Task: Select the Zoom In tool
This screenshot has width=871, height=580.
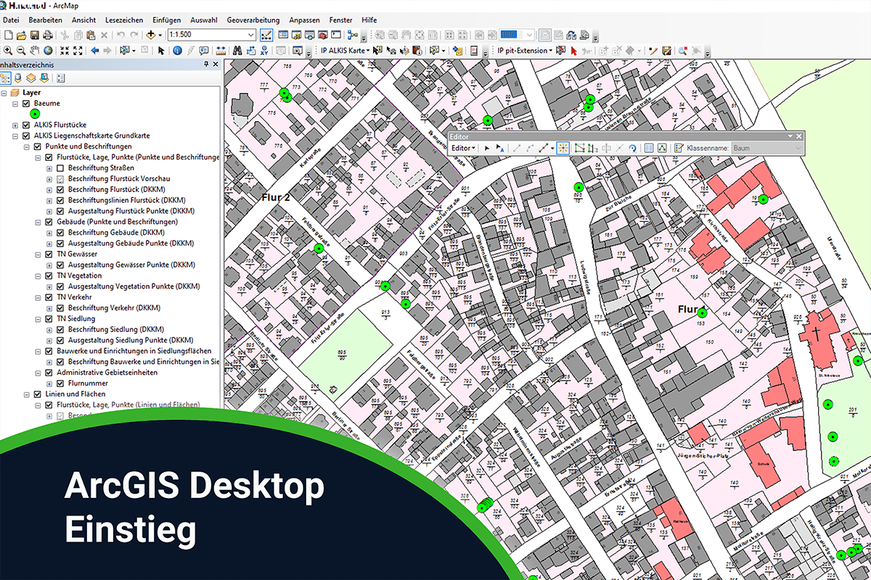Action: pos(8,51)
